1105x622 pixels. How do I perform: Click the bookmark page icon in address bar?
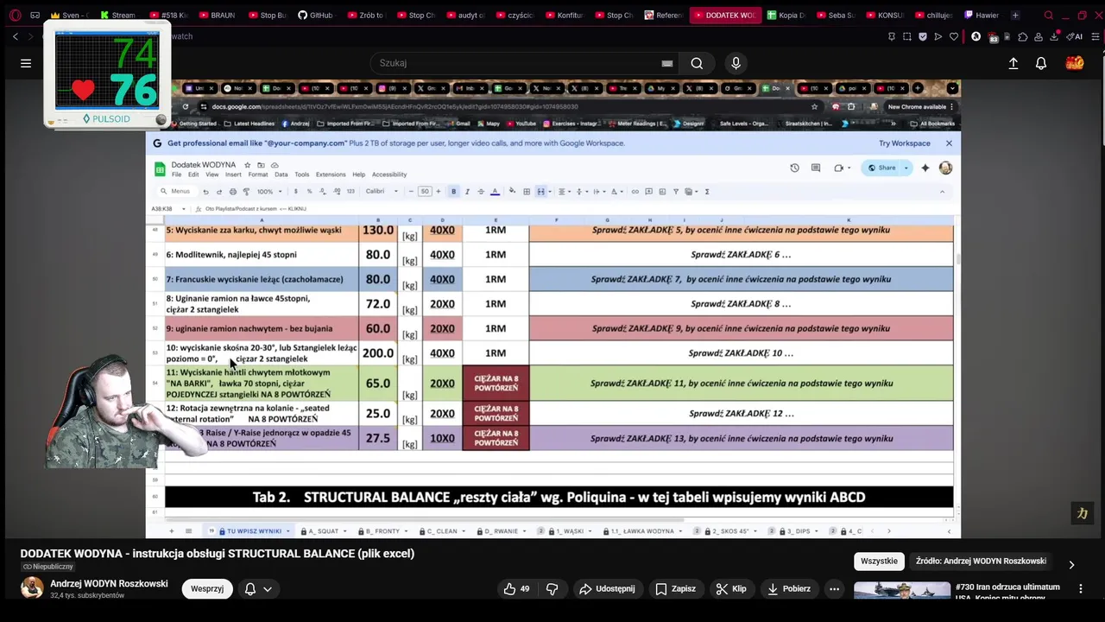tap(892, 36)
